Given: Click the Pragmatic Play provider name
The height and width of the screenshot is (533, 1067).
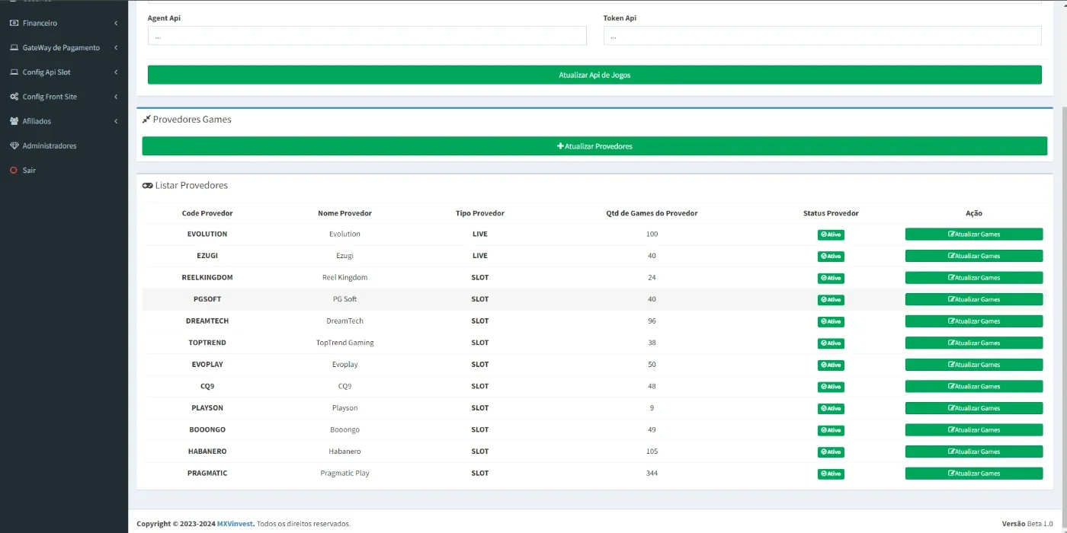Looking at the screenshot, I should click(344, 474).
